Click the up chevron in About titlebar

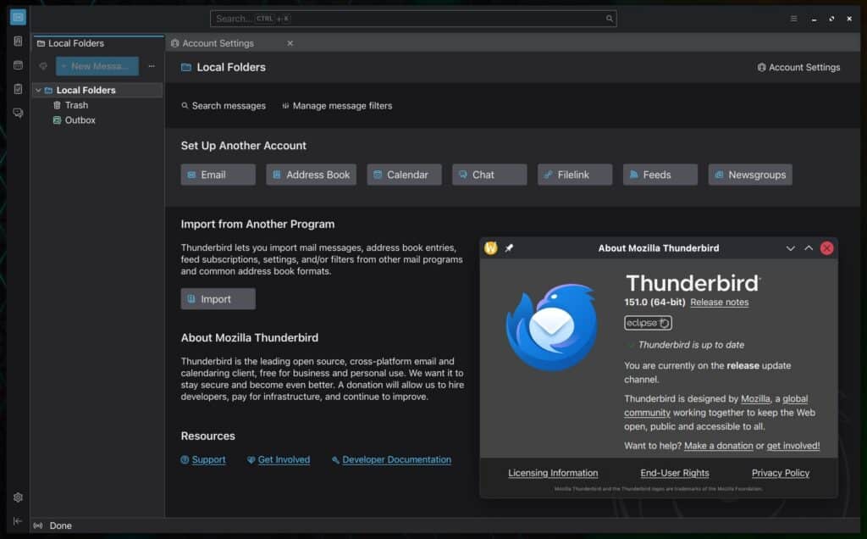[809, 248]
